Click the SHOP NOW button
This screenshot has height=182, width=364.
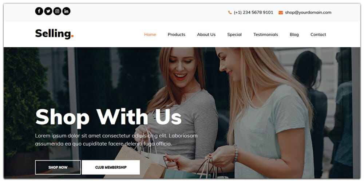[58, 167]
